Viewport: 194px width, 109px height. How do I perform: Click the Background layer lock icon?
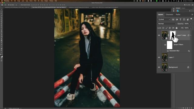tap(188, 67)
